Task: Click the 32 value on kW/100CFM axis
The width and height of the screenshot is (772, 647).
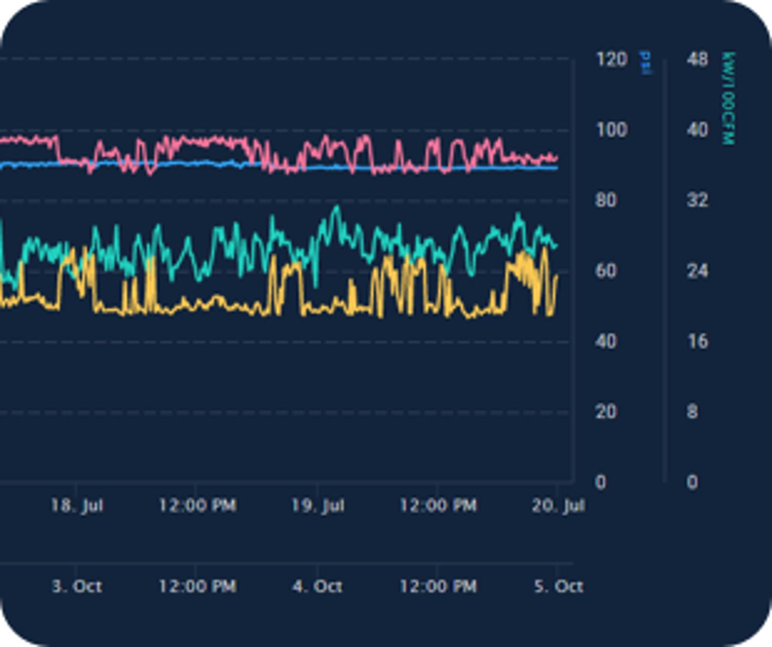Action: coord(697,200)
